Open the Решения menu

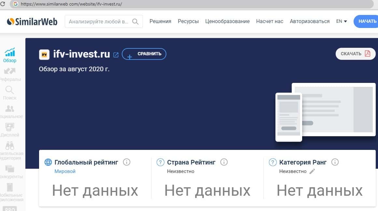pos(160,21)
